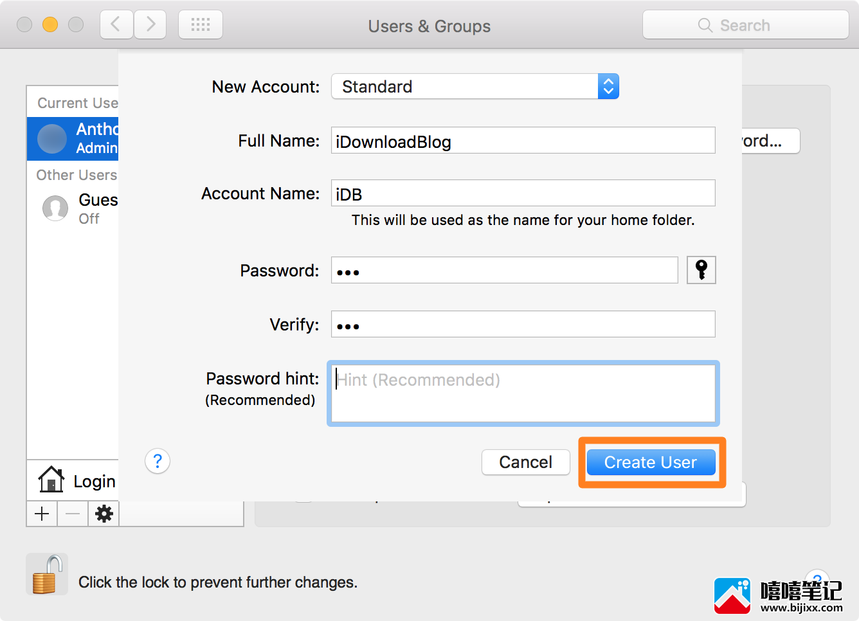Click the partially hidden change password button
Image resolution: width=859 pixels, height=621 pixels.
click(771, 141)
